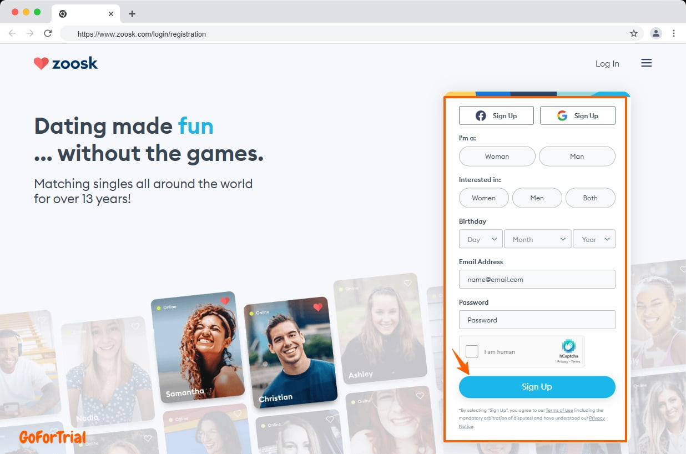The image size is (686, 454).
Task: Open Christian's profile photo card
Action: pos(290,352)
